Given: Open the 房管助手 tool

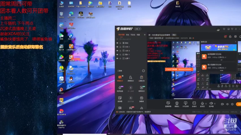Looking at the screenshot, I should pos(131,78).
